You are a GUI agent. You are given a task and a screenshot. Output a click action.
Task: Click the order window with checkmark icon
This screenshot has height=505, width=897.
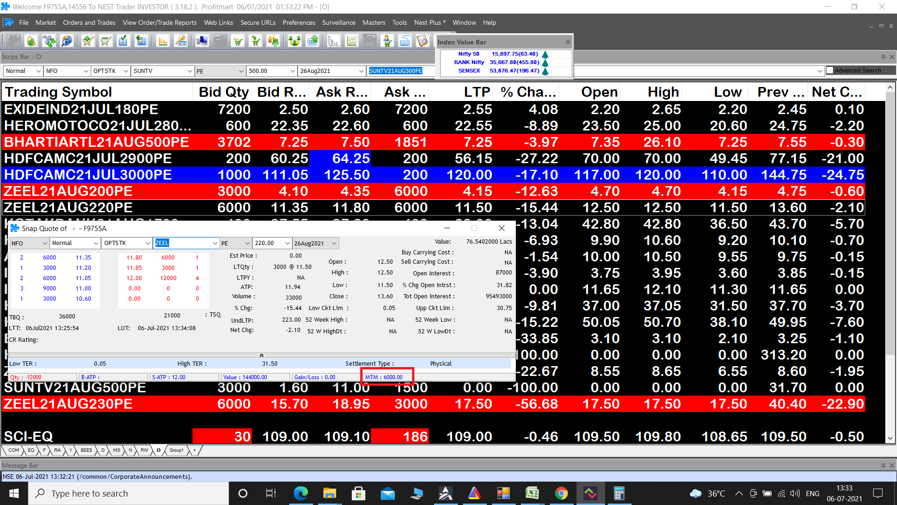click(x=123, y=41)
